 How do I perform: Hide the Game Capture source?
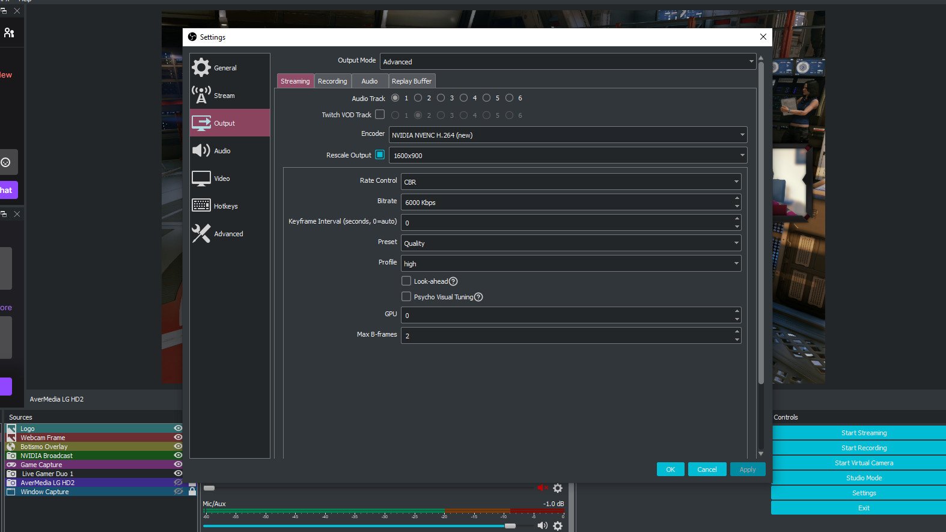click(x=178, y=464)
